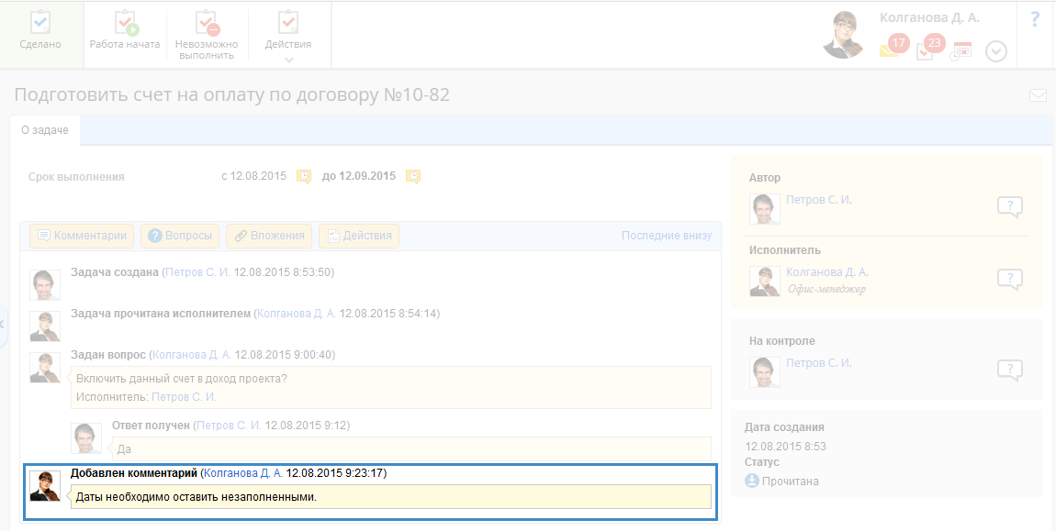
Task: Click envelope icon beside task title
Action: click(1038, 96)
